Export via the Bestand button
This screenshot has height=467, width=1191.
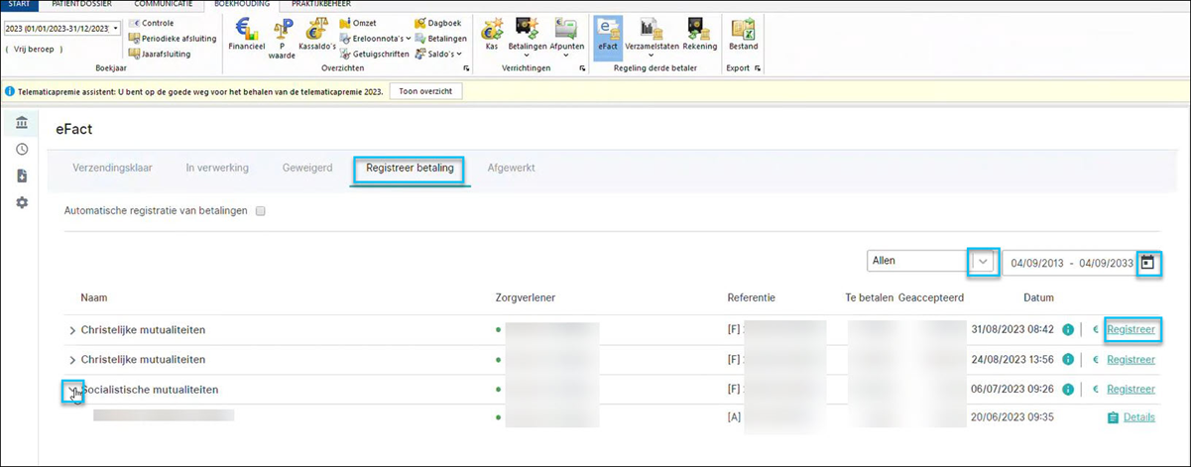point(743,34)
